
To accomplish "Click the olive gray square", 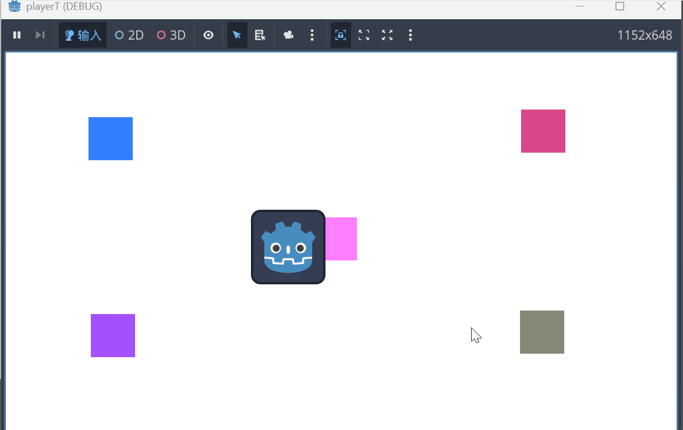I will [x=542, y=332].
